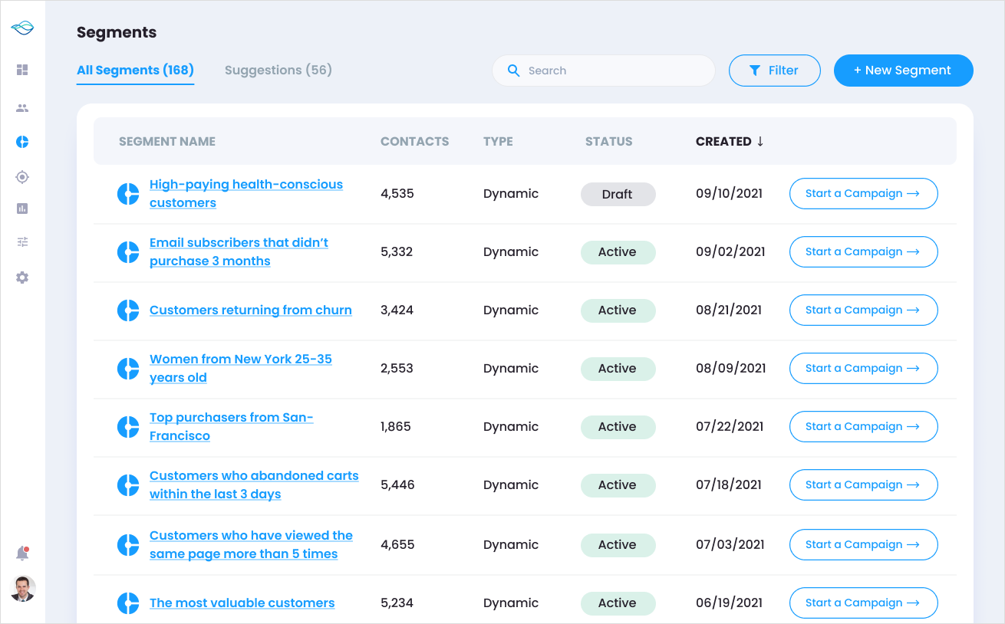
Task: Open the dashboard grid icon in sidebar
Action: [x=22, y=70]
